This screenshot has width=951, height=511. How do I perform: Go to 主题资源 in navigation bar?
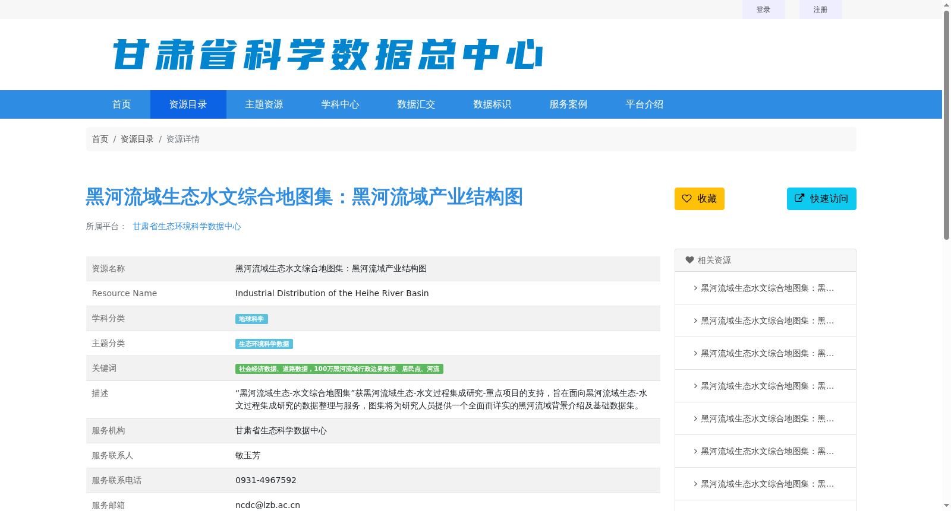click(x=264, y=104)
